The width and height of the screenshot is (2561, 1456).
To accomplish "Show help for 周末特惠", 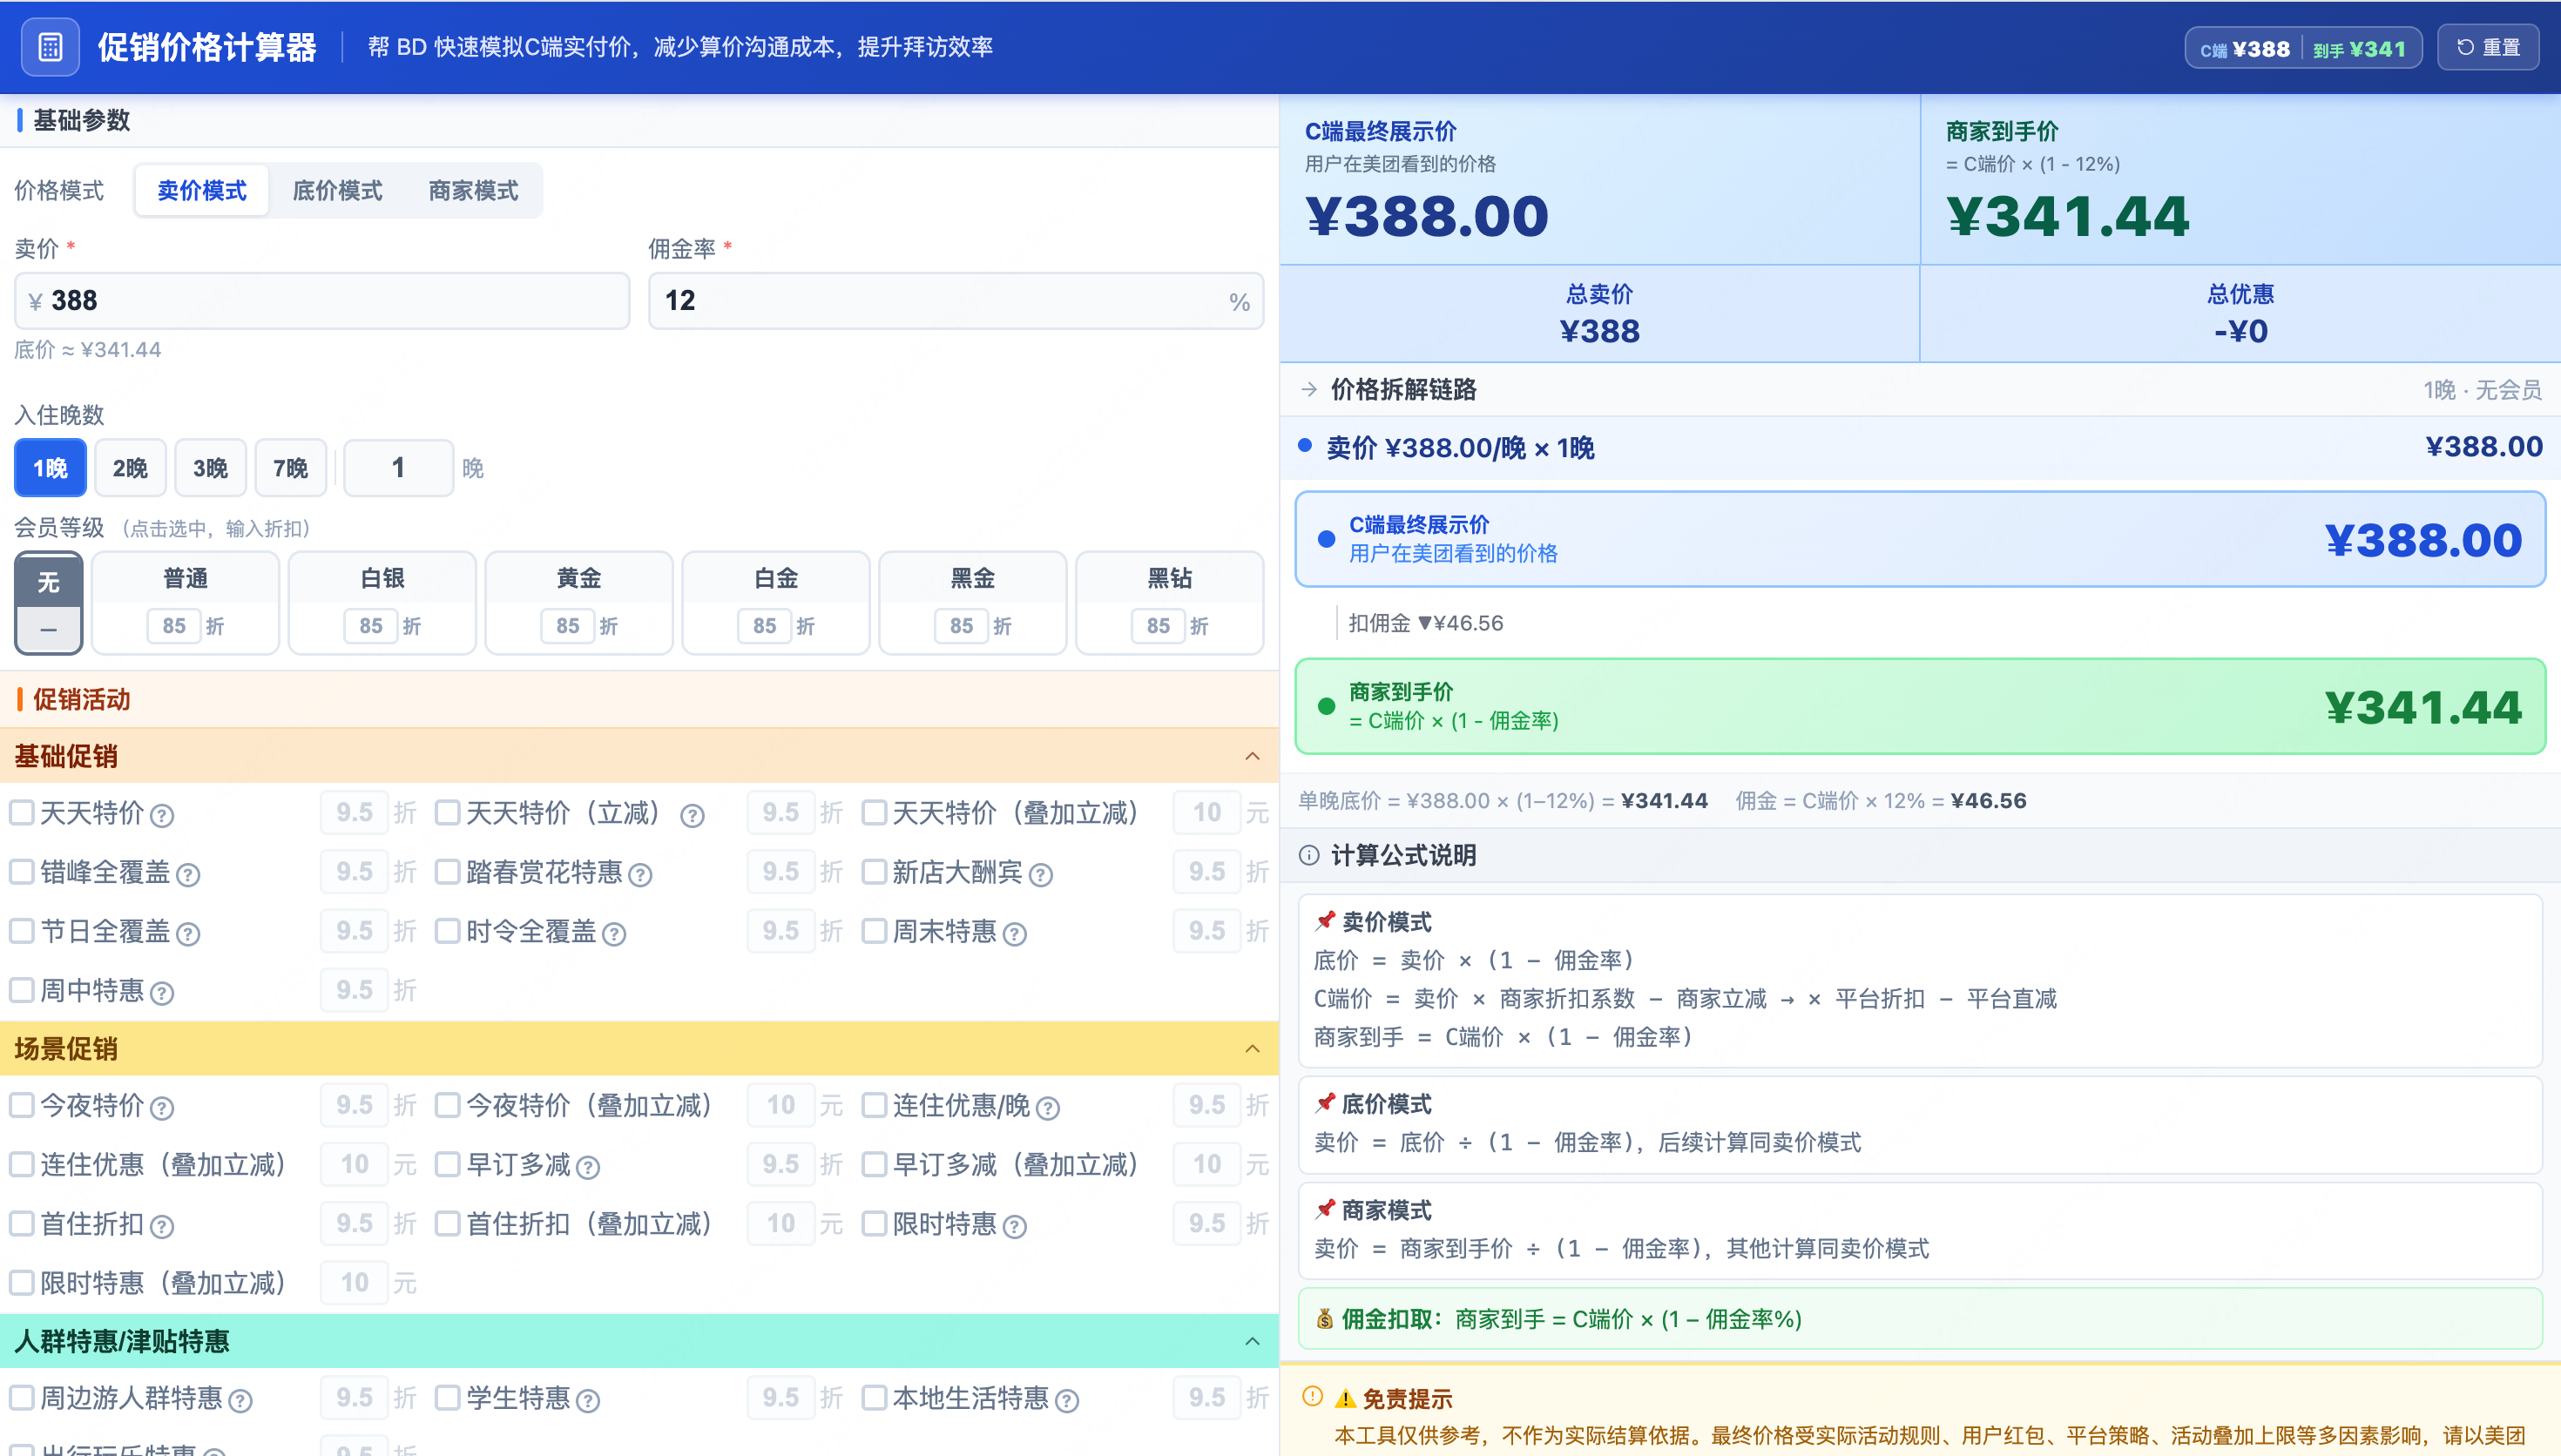I will click(1014, 933).
